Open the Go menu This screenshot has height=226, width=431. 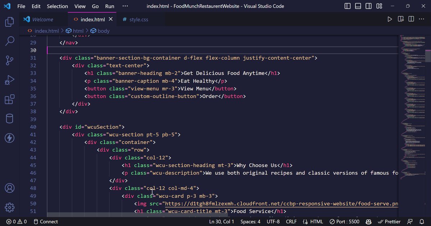tap(95, 6)
